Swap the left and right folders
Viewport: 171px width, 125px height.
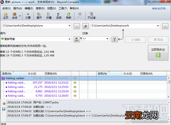(85, 26)
